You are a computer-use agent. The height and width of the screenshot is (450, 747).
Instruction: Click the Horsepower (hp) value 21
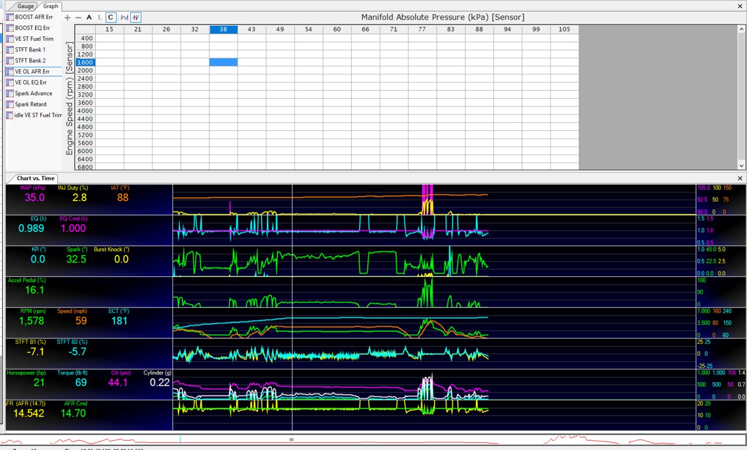(x=39, y=382)
